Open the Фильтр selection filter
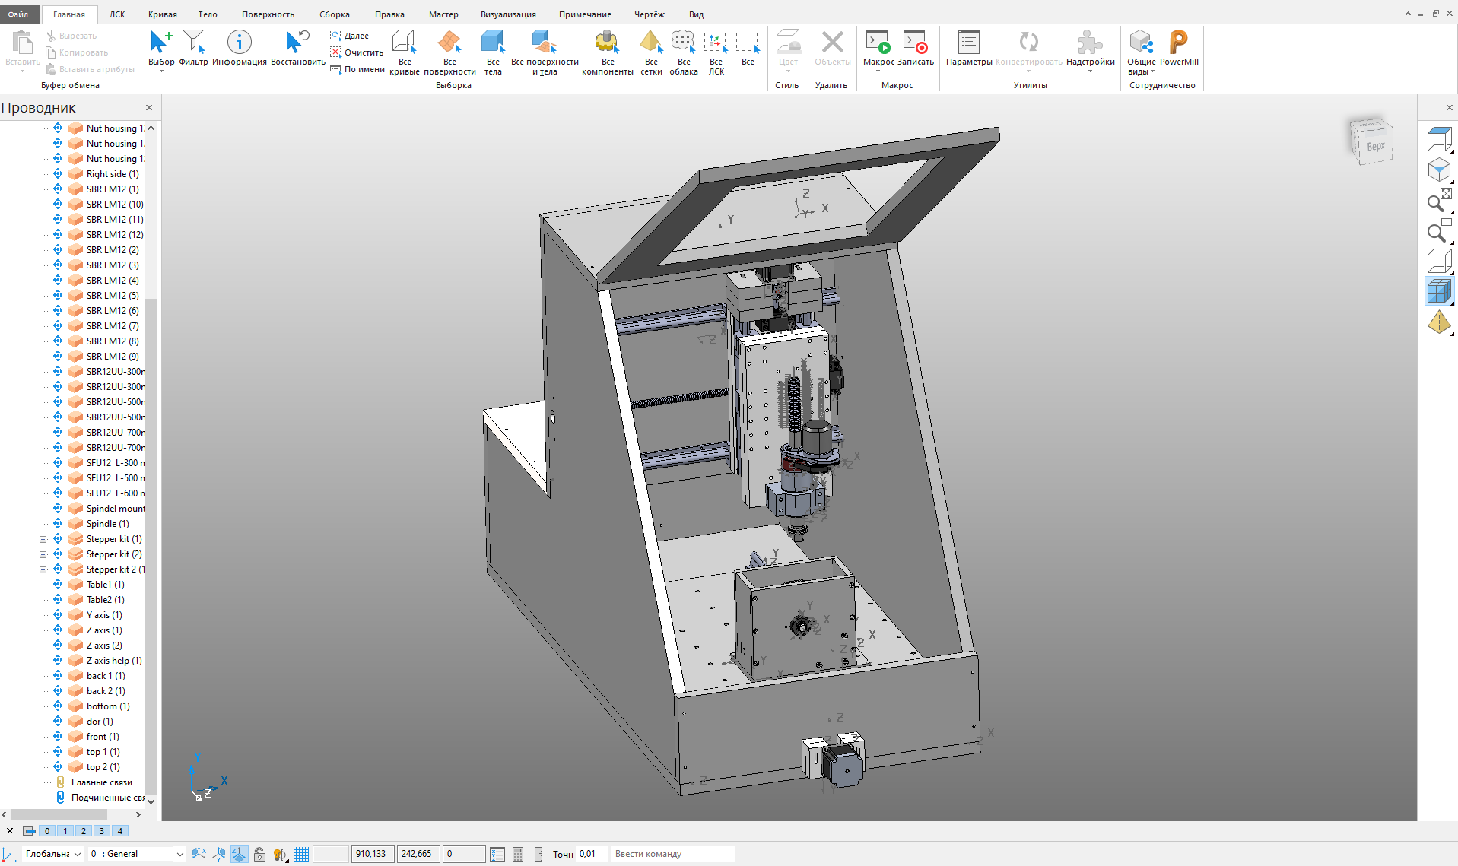 (193, 48)
